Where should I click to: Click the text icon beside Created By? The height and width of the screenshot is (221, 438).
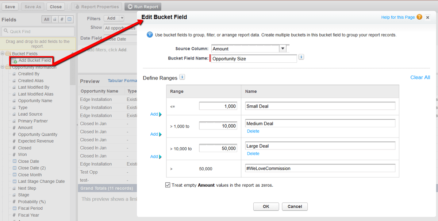[14, 74]
